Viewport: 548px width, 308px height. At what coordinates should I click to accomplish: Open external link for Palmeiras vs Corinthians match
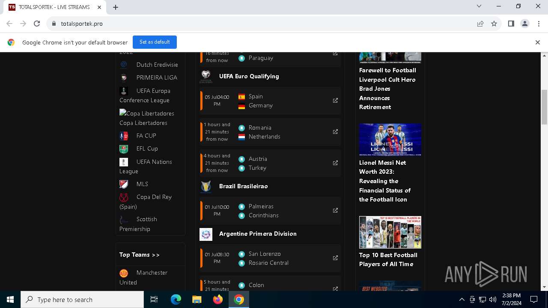click(x=335, y=210)
